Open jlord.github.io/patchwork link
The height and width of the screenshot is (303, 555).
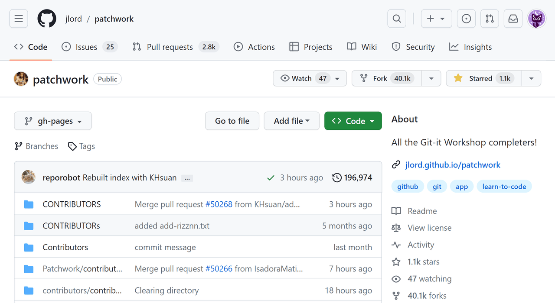453,165
